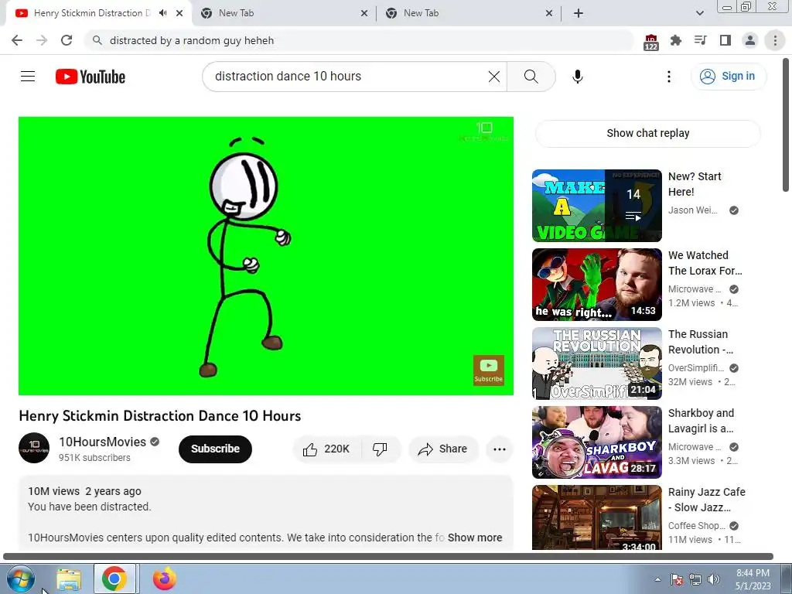The width and height of the screenshot is (792, 594).
Task: Clear the search box with the X icon
Action: tap(494, 77)
